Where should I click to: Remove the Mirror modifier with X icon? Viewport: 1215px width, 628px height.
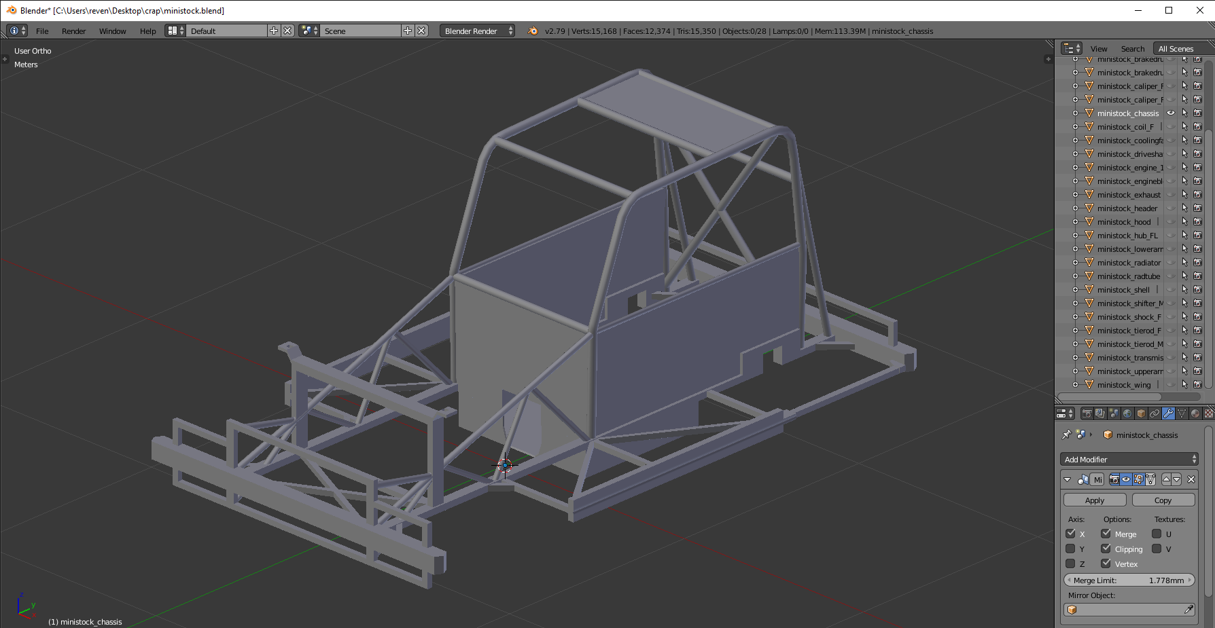[1191, 479]
